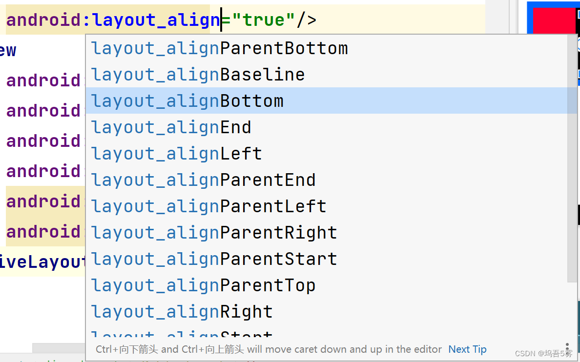Choose the layout_alignLeft suggestion
This screenshot has height=362, width=580.
[x=177, y=154]
